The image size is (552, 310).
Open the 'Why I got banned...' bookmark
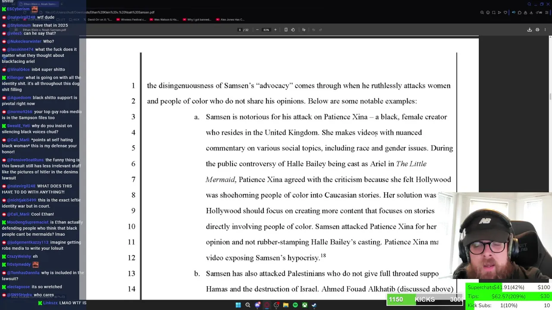coord(196,19)
